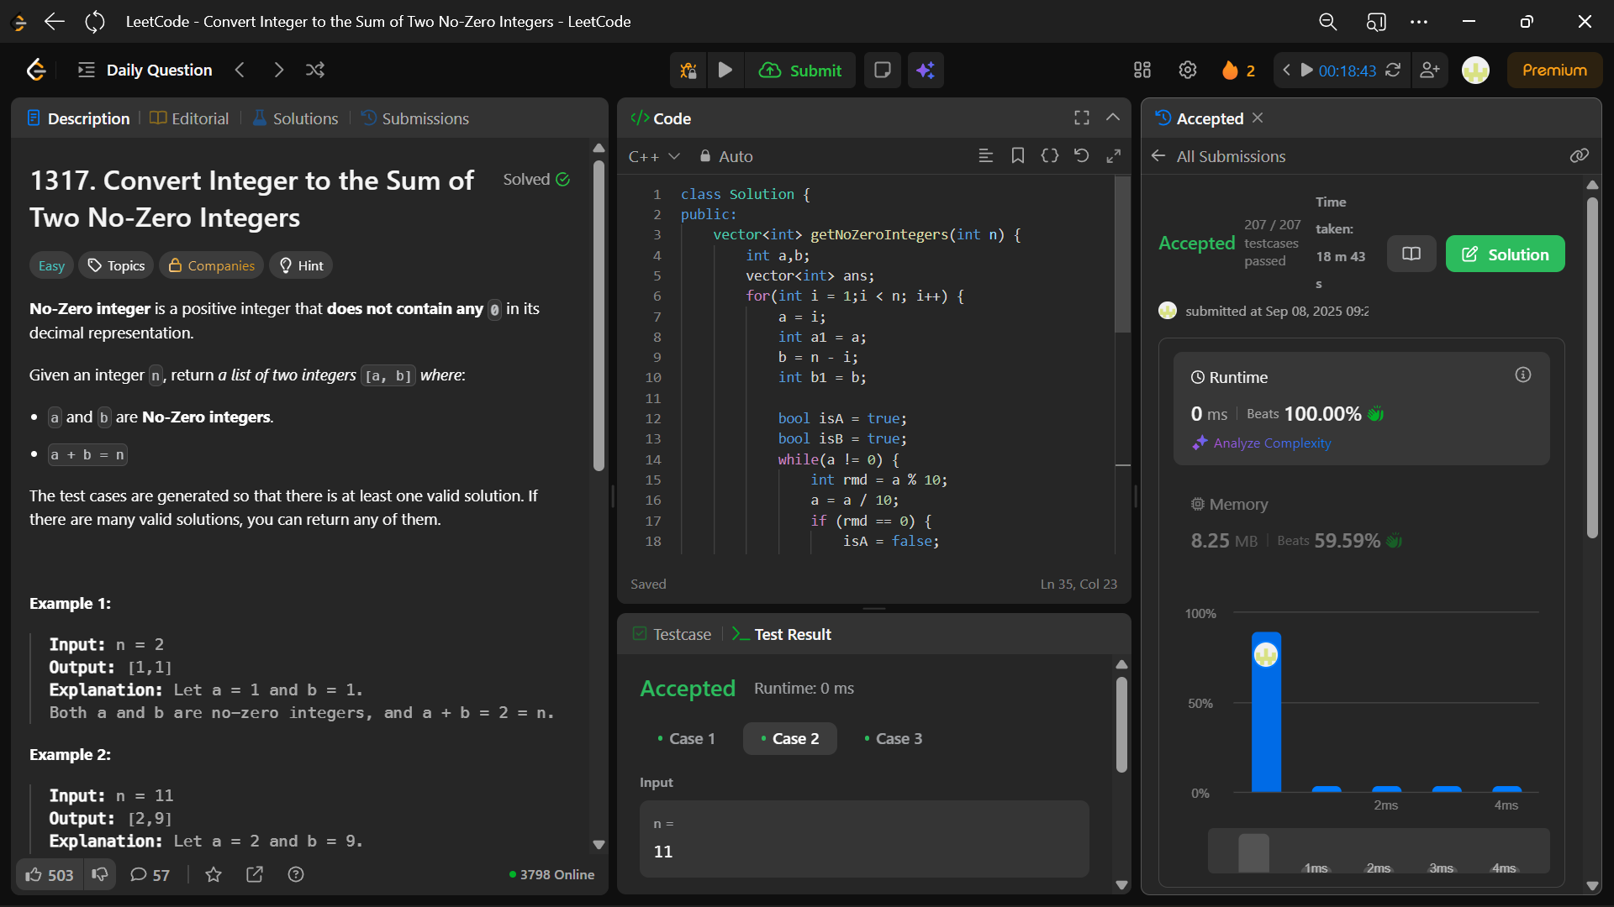
Task: Open the notes sticky icon
Action: [x=882, y=71]
